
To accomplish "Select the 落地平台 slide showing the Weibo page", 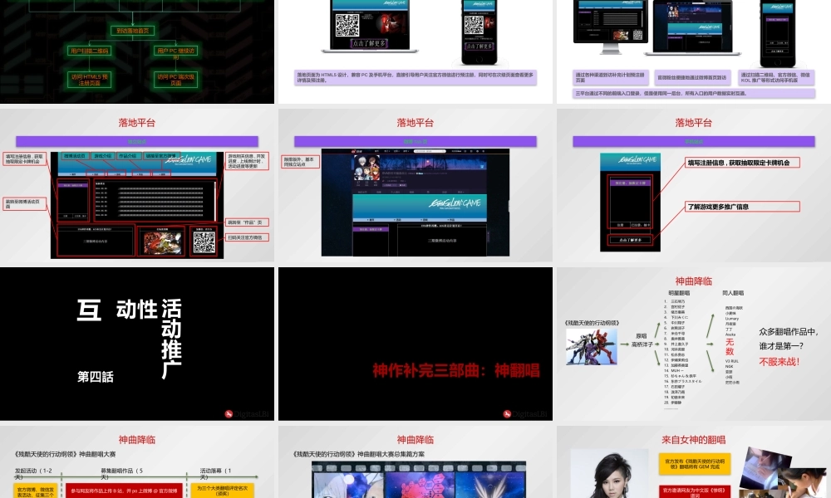I will [415, 185].
